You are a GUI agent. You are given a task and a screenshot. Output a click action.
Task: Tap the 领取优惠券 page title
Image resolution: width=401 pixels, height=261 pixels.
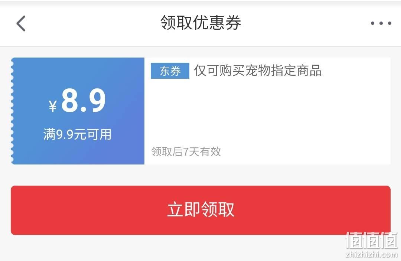pos(201,23)
